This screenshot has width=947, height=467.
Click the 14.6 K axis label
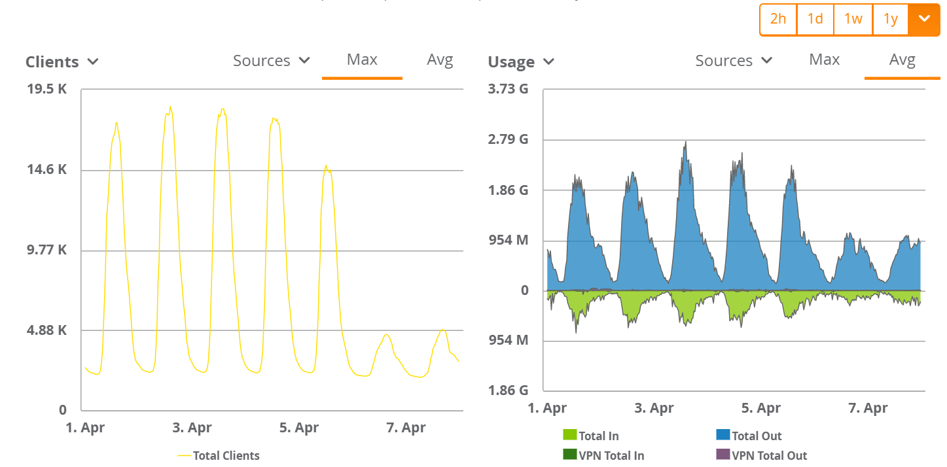click(47, 169)
